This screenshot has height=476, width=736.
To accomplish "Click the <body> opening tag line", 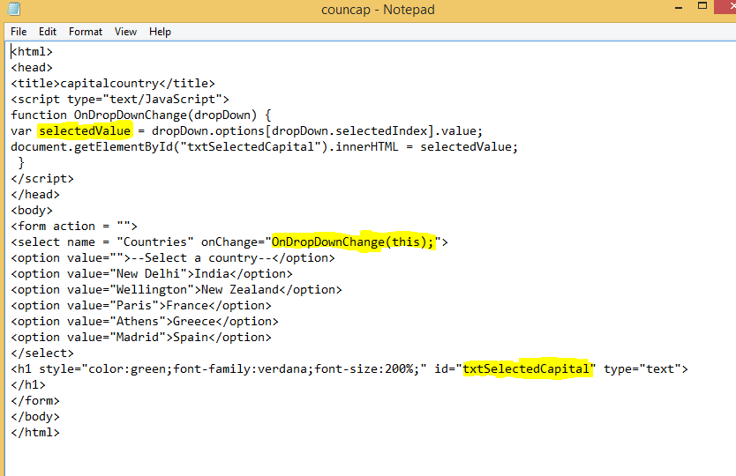I will point(32,211).
